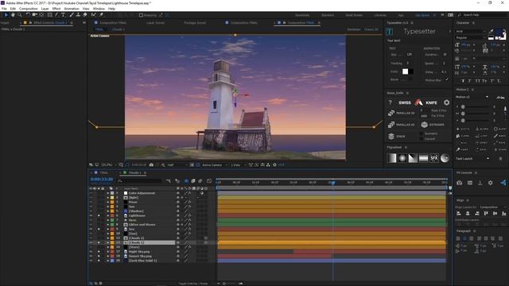509x286 pixels.
Task: Select the Eraser tool
Action: pyautogui.click(x=85, y=15)
